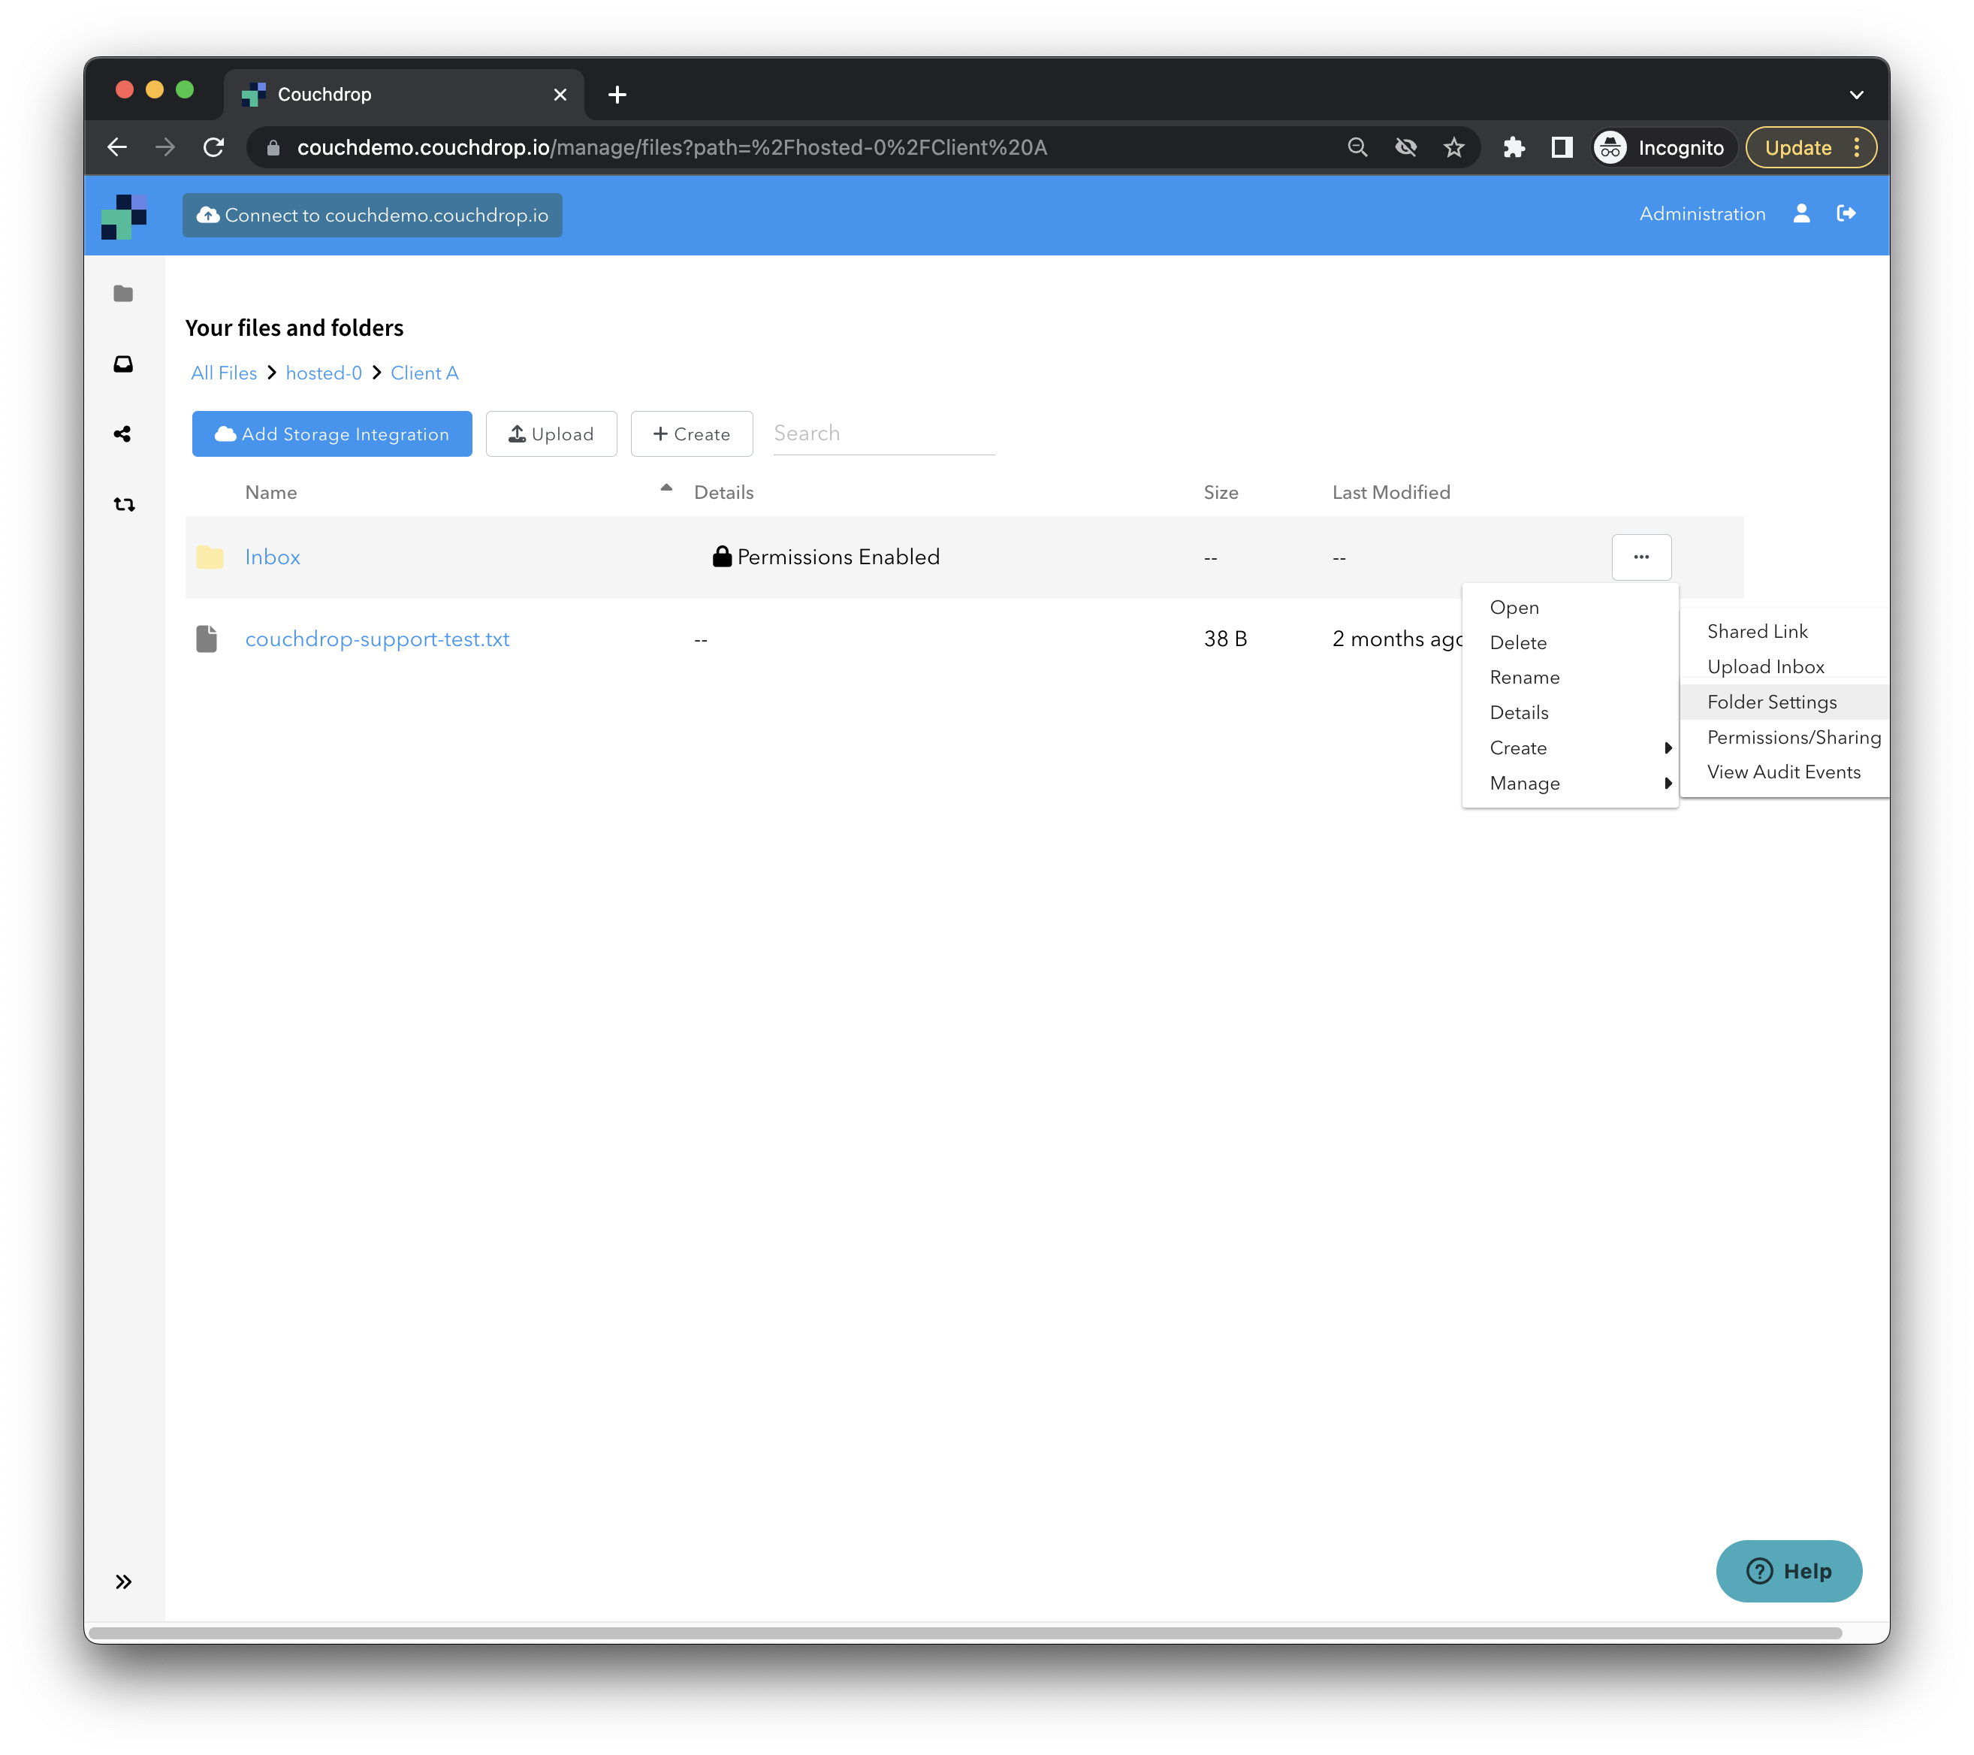Viewport: 1974px width, 1755px height.
Task: Open the Extensions puzzle icon
Action: (x=1514, y=147)
